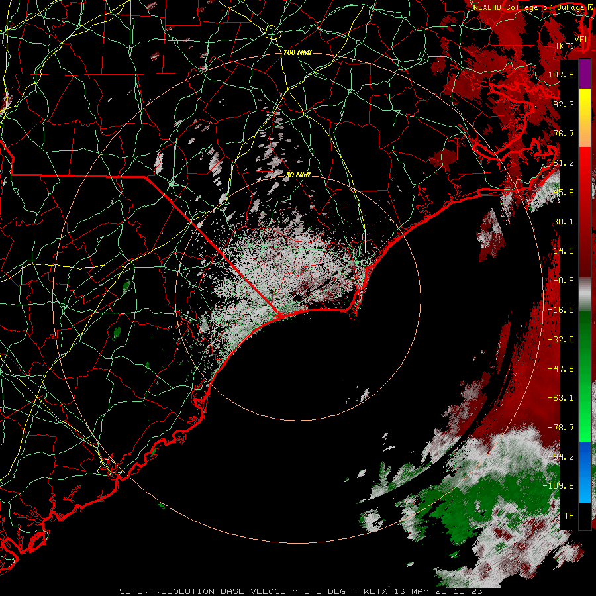The image size is (596, 596).
Task: Select the 61.2 scale value
Action: pos(564,163)
